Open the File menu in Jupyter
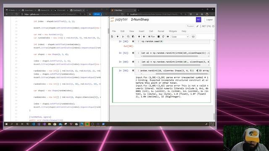Screen dimensions: 269x151 (114, 31)
